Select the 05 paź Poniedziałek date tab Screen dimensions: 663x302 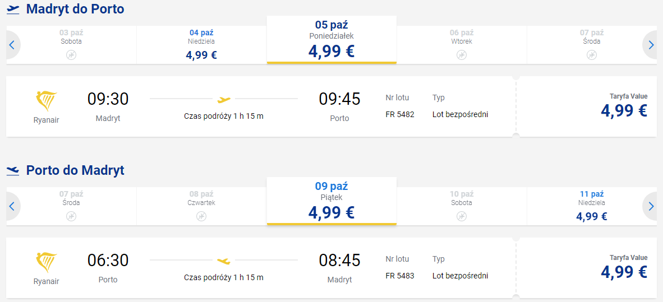tap(331, 40)
